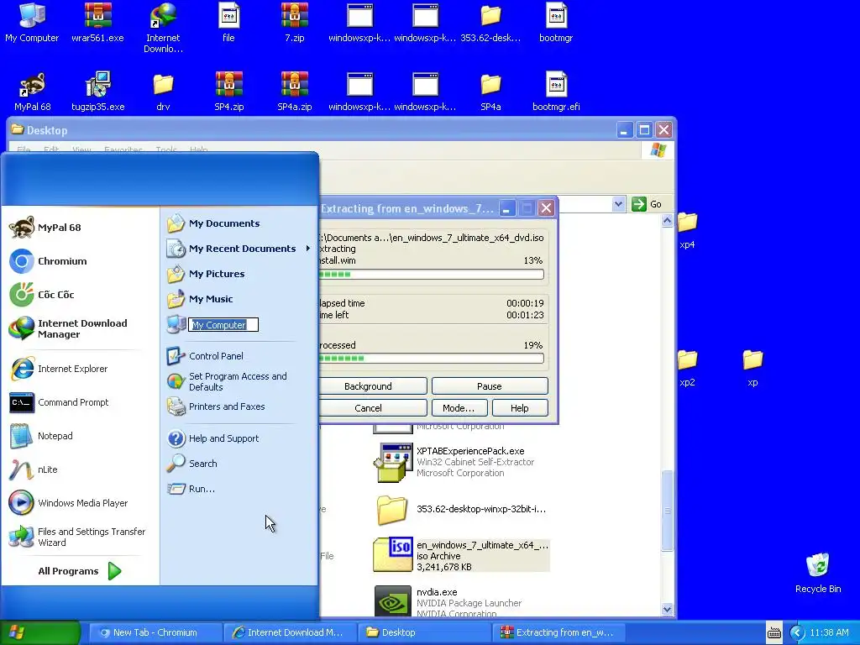Viewport: 860px width, 645px height.
Task: Open the address bar dropdown in Desktop window
Action: (x=618, y=204)
